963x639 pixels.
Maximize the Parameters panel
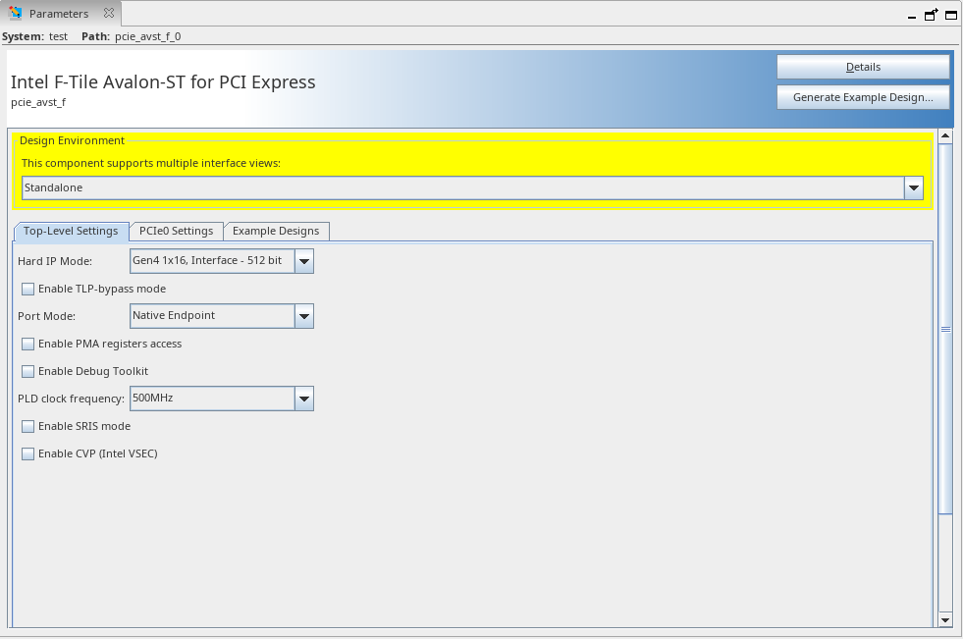(950, 15)
